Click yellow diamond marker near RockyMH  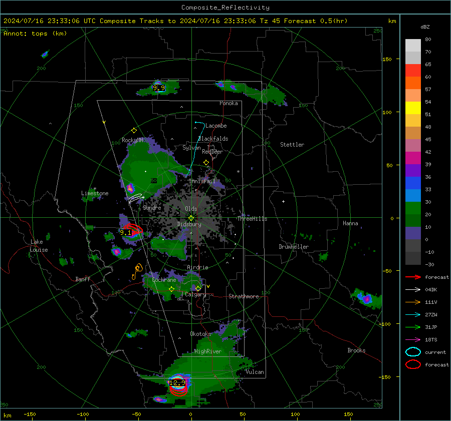point(134,131)
